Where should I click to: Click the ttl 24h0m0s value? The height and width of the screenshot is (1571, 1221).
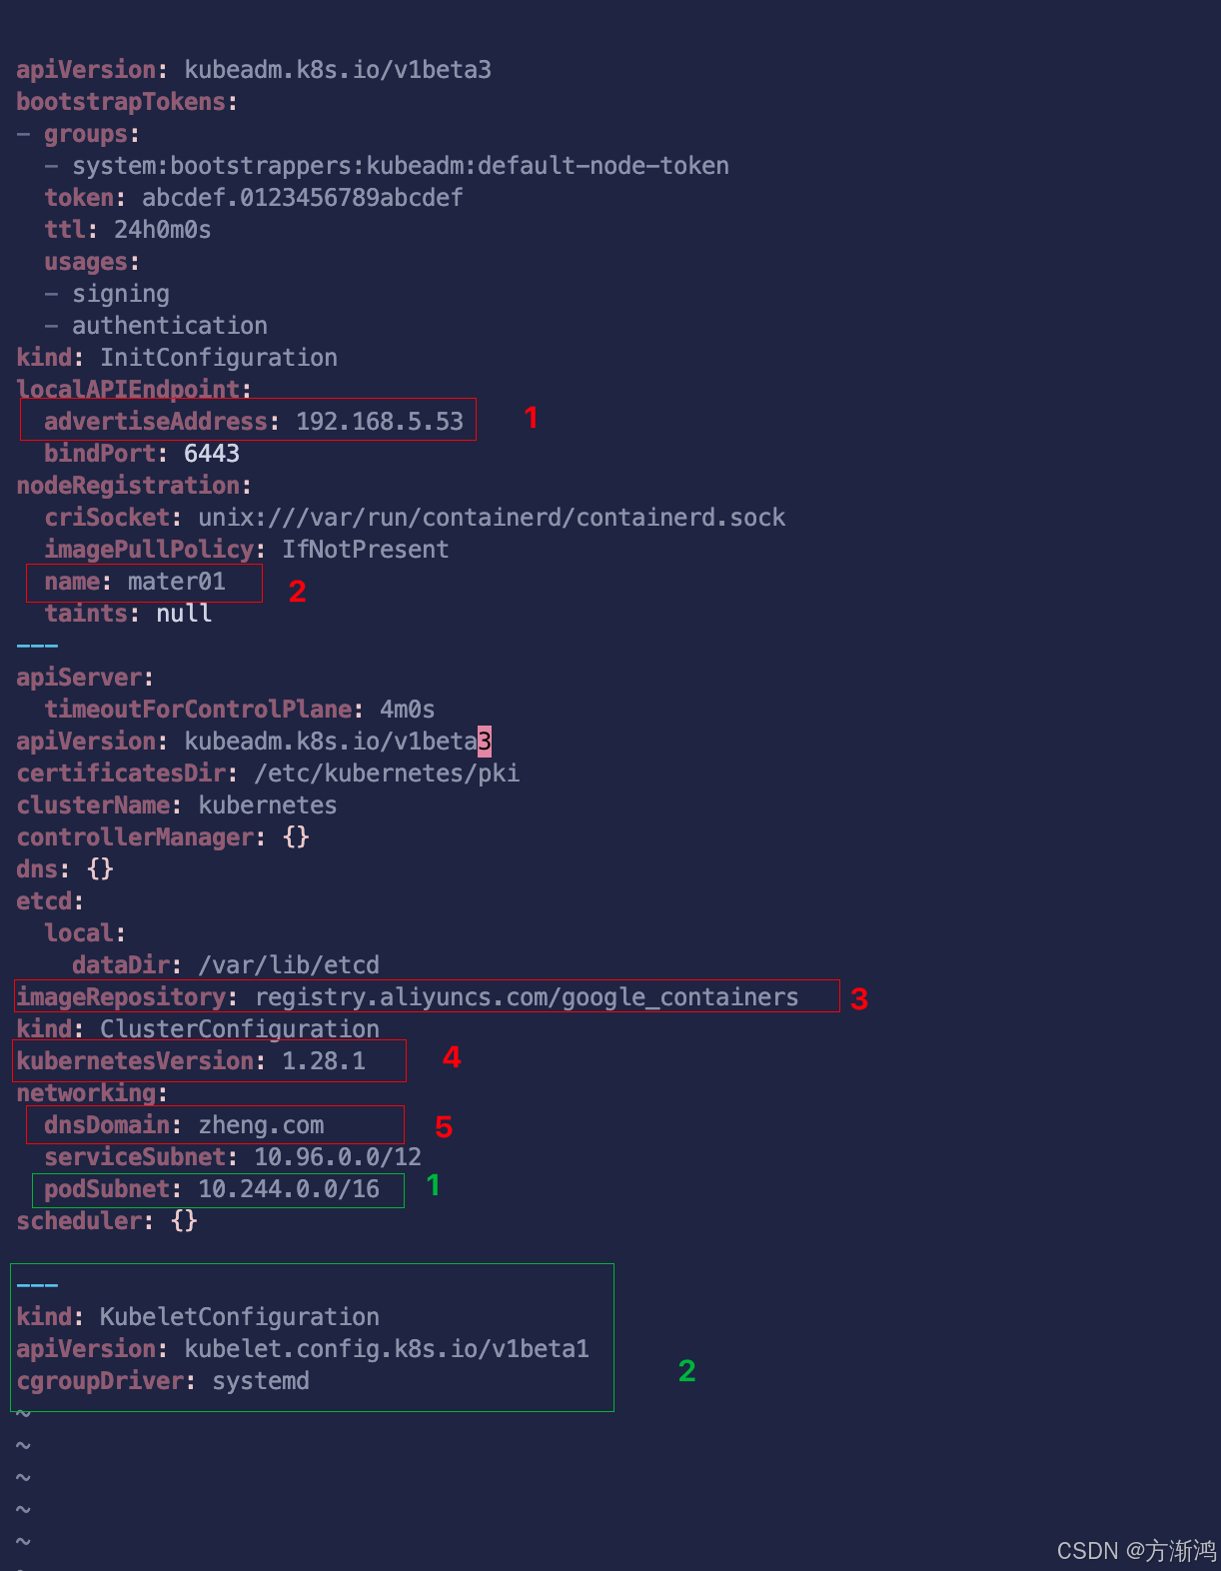[162, 229]
